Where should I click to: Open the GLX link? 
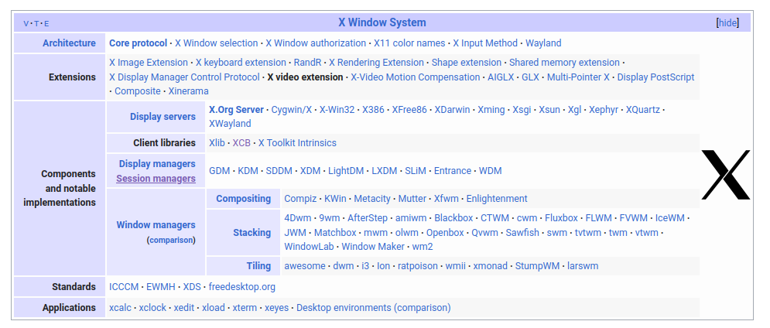(530, 77)
